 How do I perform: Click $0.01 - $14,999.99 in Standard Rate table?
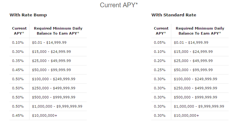191,42
